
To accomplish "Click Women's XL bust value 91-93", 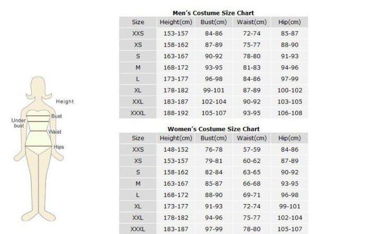I will (213, 206).
